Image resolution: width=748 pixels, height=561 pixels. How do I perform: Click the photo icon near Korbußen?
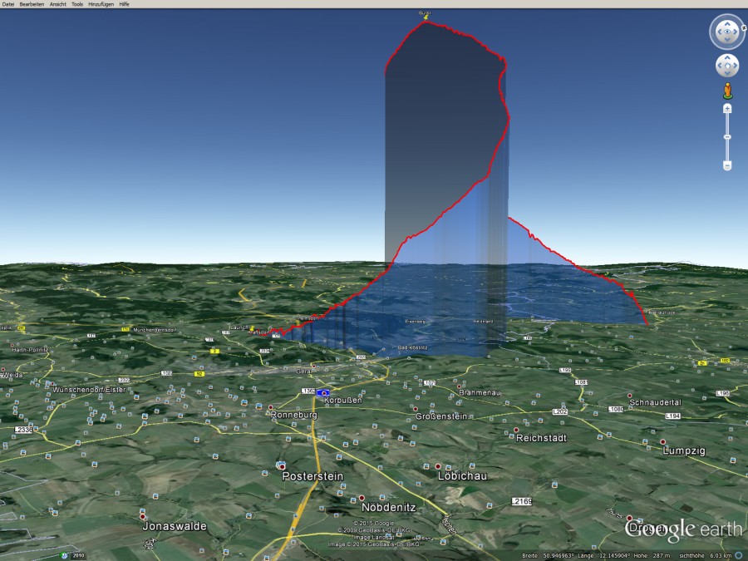point(323,393)
